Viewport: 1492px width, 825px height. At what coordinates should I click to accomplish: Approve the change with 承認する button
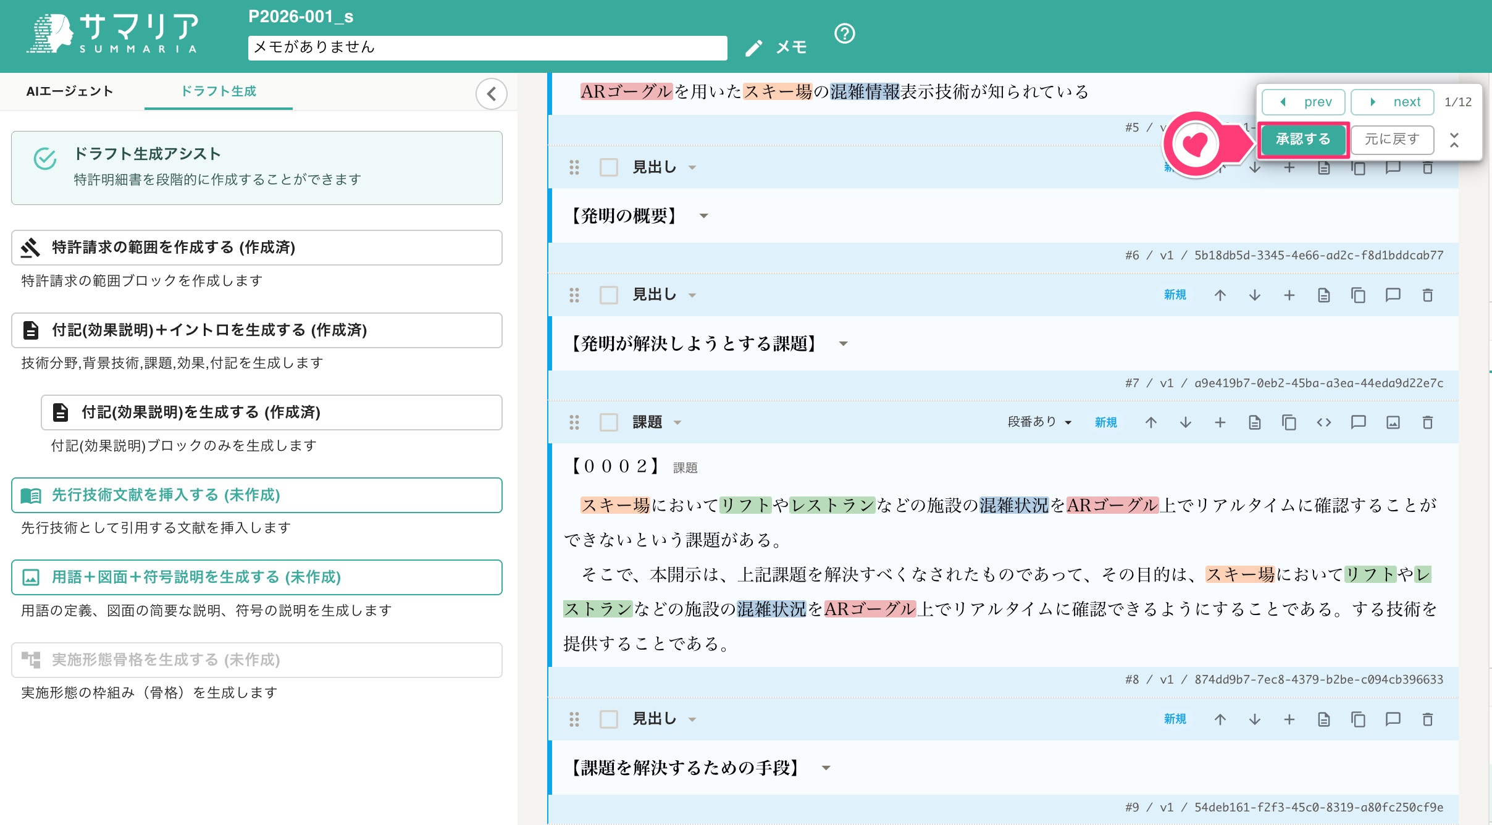[x=1303, y=140]
